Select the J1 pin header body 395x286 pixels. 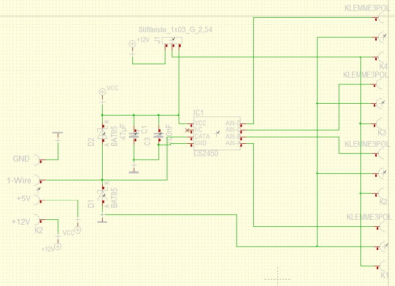point(172,41)
